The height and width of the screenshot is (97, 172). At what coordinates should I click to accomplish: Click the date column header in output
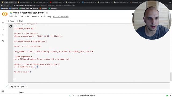tap(21, 92)
